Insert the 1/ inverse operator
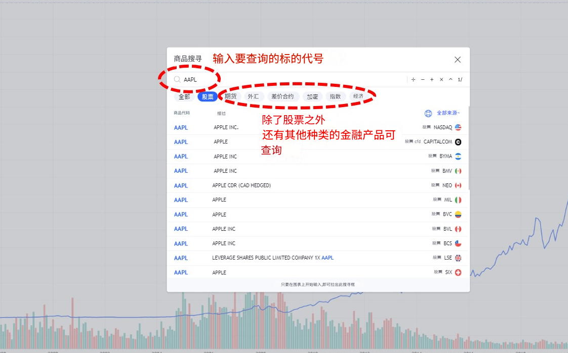The image size is (568, 353). click(460, 79)
